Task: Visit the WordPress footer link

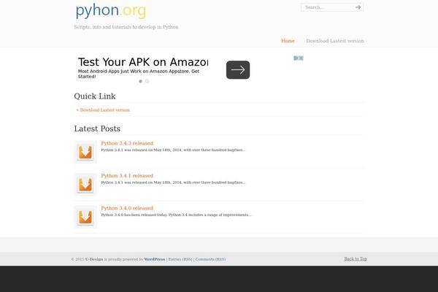Action: click(155, 259)
